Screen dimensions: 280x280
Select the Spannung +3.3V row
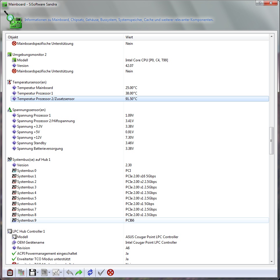click(140, 126)
